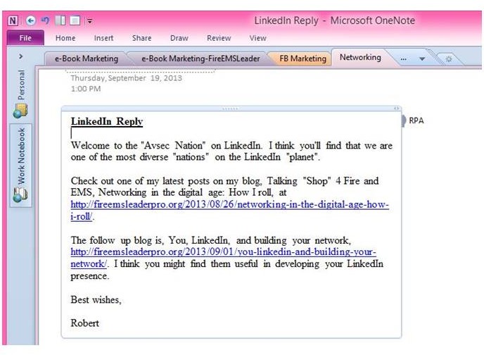Click the Welcome to the Avsec Nation paragraph
Viewport: 484px width, 355px height.
click(x=231, y=151)
